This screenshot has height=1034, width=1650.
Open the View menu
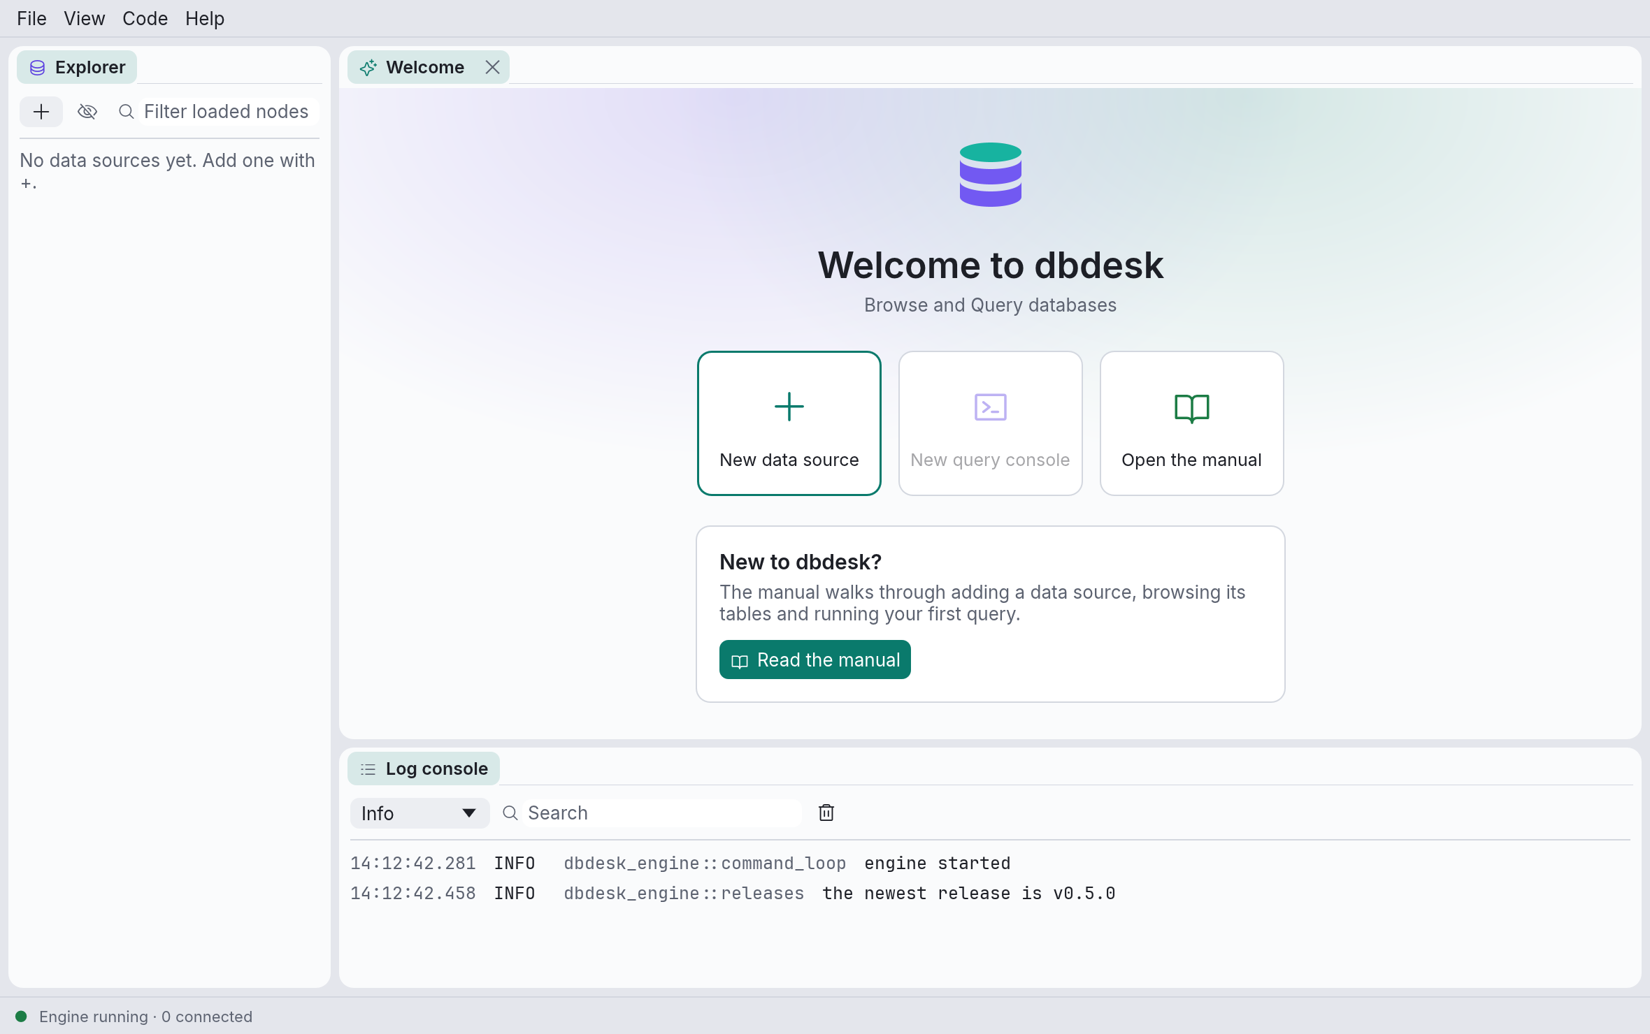tap(84, 18)
